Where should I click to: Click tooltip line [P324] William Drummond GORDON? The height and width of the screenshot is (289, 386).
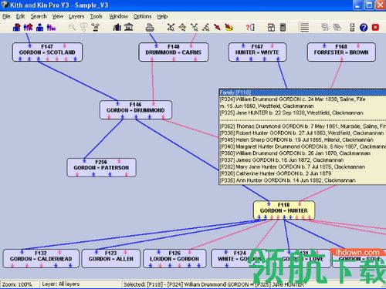click(x=293, y=99)
